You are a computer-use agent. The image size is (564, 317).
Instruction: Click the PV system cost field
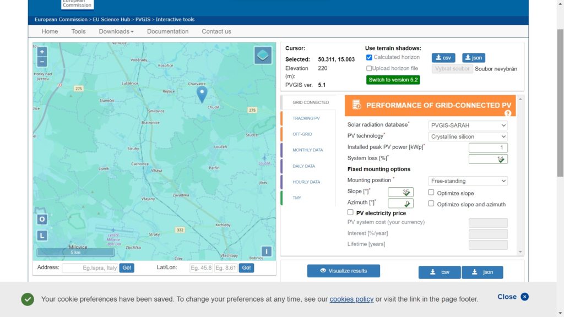coord(488,223)
